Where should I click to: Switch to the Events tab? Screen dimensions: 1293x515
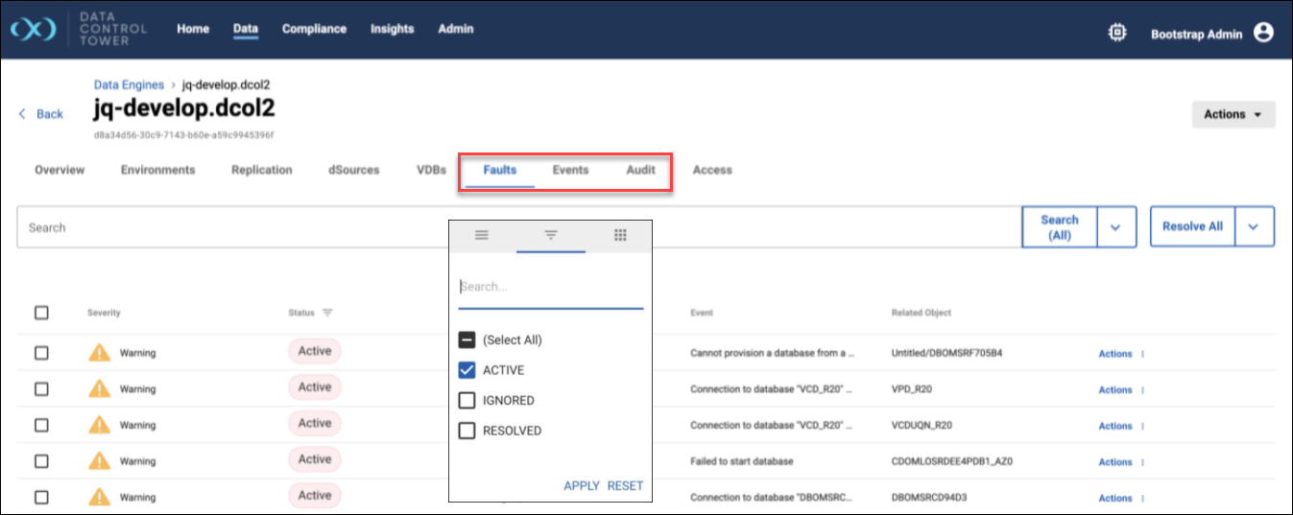[x=570, y=170]
